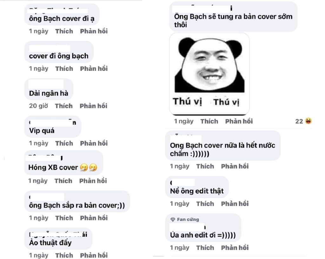The height and width of the screenshot is (259, 325).
Task: Like the 'Nể ông edit thật' comment
Action: [x=205, y=204]
